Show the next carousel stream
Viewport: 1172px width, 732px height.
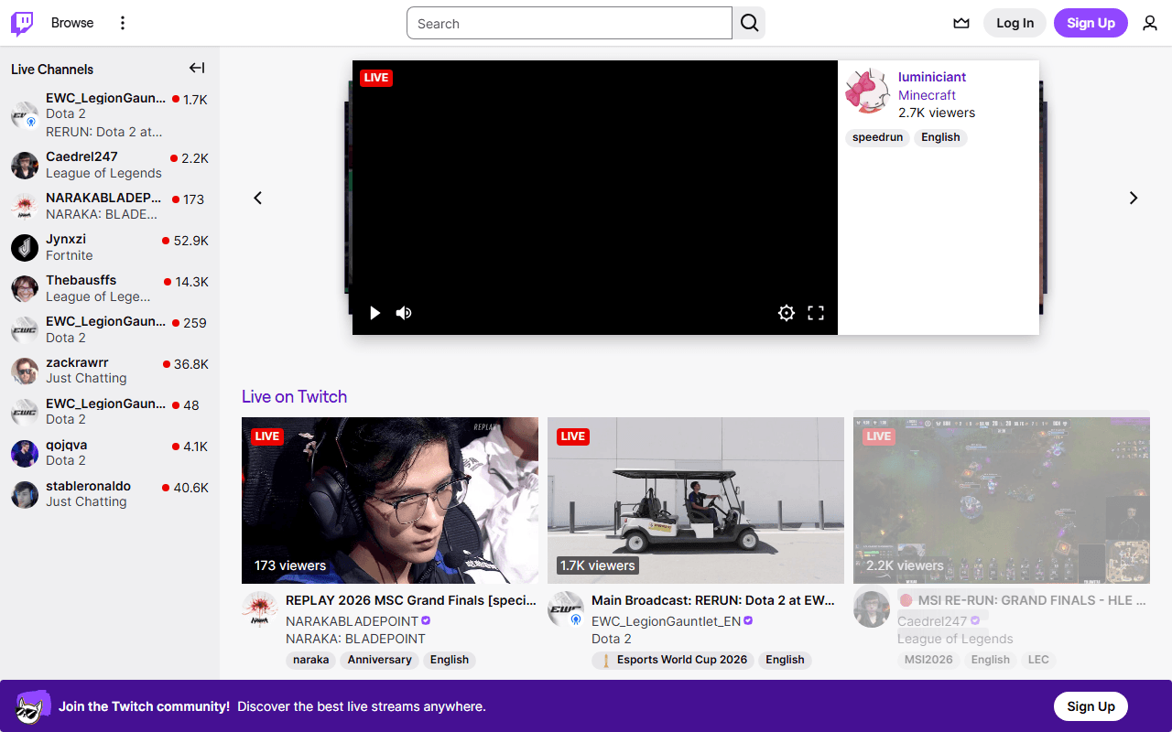point(1134,198)
